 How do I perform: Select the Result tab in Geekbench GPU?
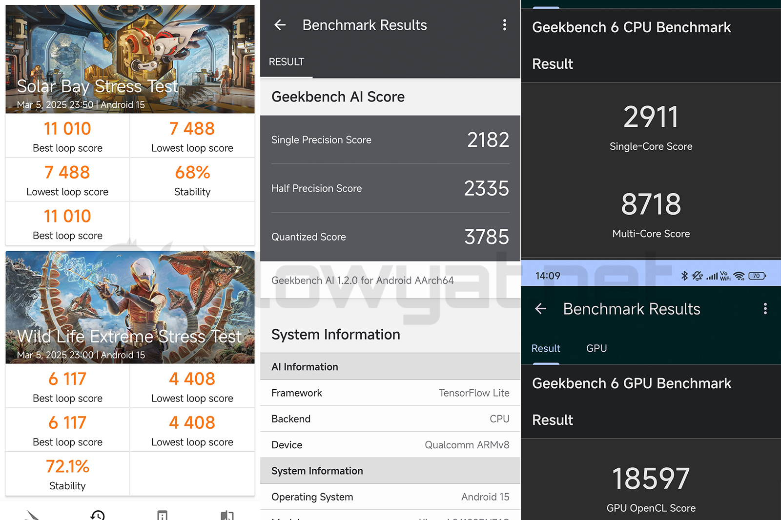pos(546,348)
